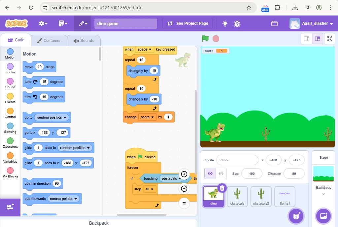
Task: Select the Motion blocks category
Action: click(x=10, y=55)
